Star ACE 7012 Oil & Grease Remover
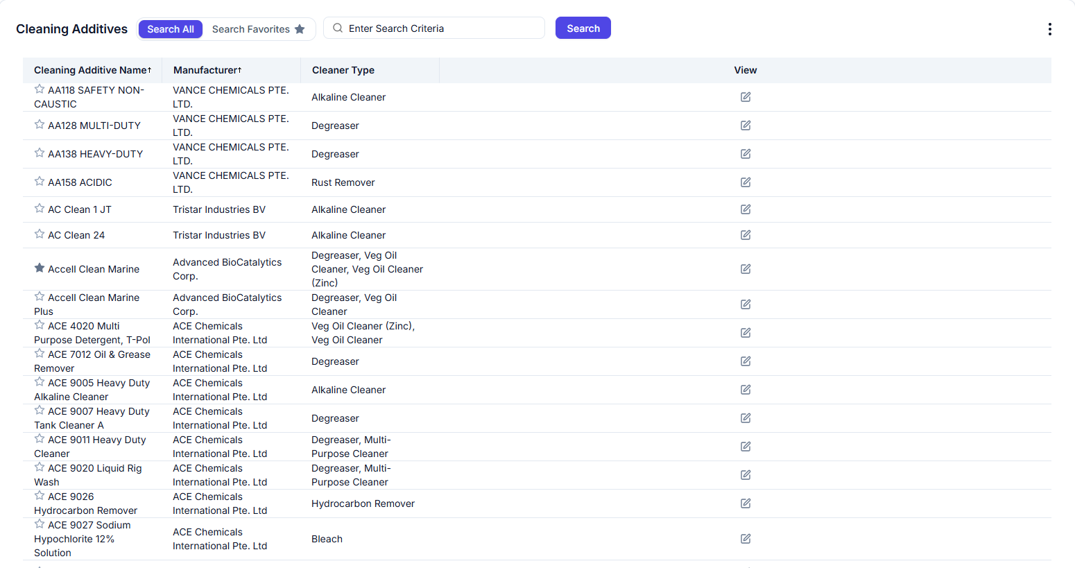Screen dimensions: 1075x568 click(40, 354)
